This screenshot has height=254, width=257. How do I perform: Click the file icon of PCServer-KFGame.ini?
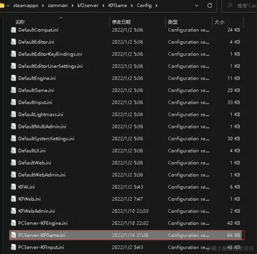point(13,235)
